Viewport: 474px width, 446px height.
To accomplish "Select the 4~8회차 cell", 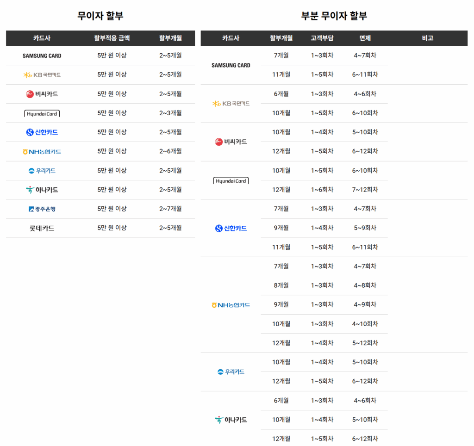I will click(x=365, y=285).
